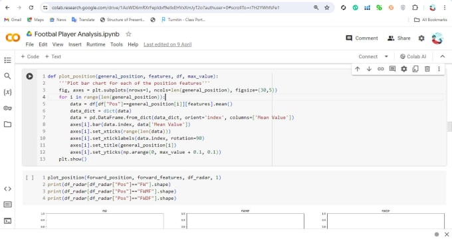Move cell down

[369, 69]
